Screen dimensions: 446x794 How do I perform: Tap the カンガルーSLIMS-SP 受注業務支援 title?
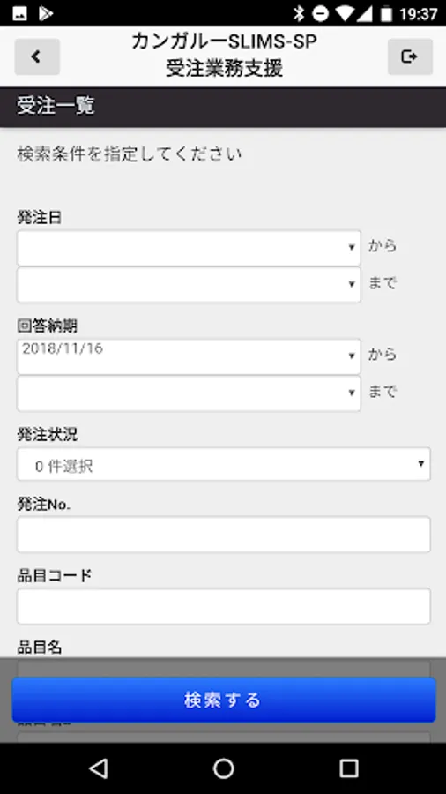(x=224, y=55)
